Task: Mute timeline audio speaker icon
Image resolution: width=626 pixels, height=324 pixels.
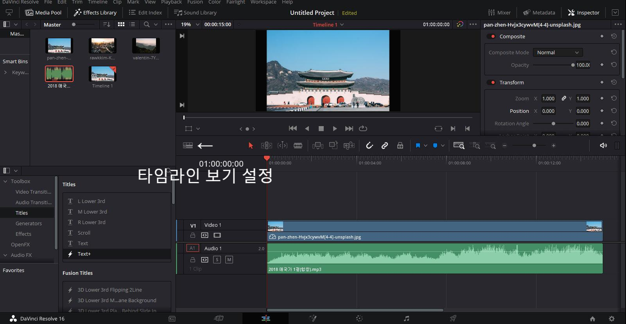Action: 603,146
